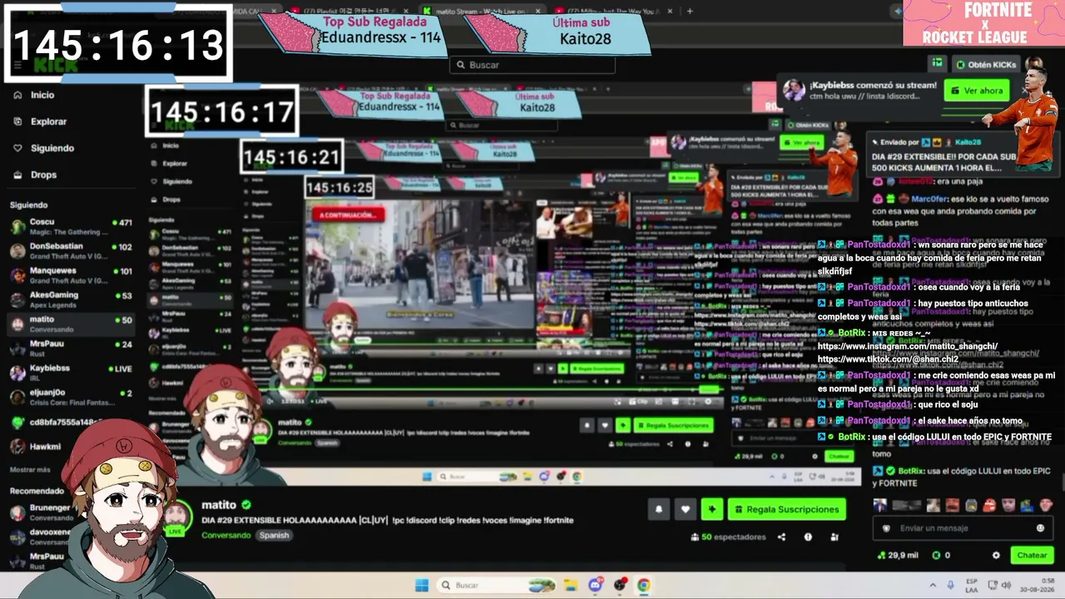The height and width of the screenshot is (599, 1065).
Task: Click the home icon beside Inicio
Action: 17,95
